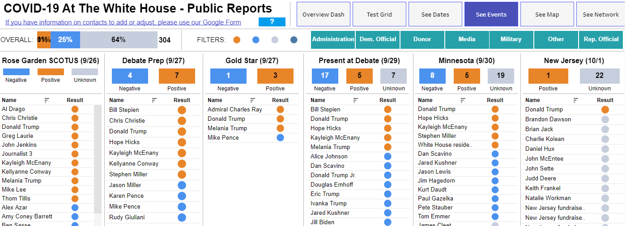The image size is (626, 226).
Task: Select Minnesota Unknown count 19
Action: (x=501, y=76)
